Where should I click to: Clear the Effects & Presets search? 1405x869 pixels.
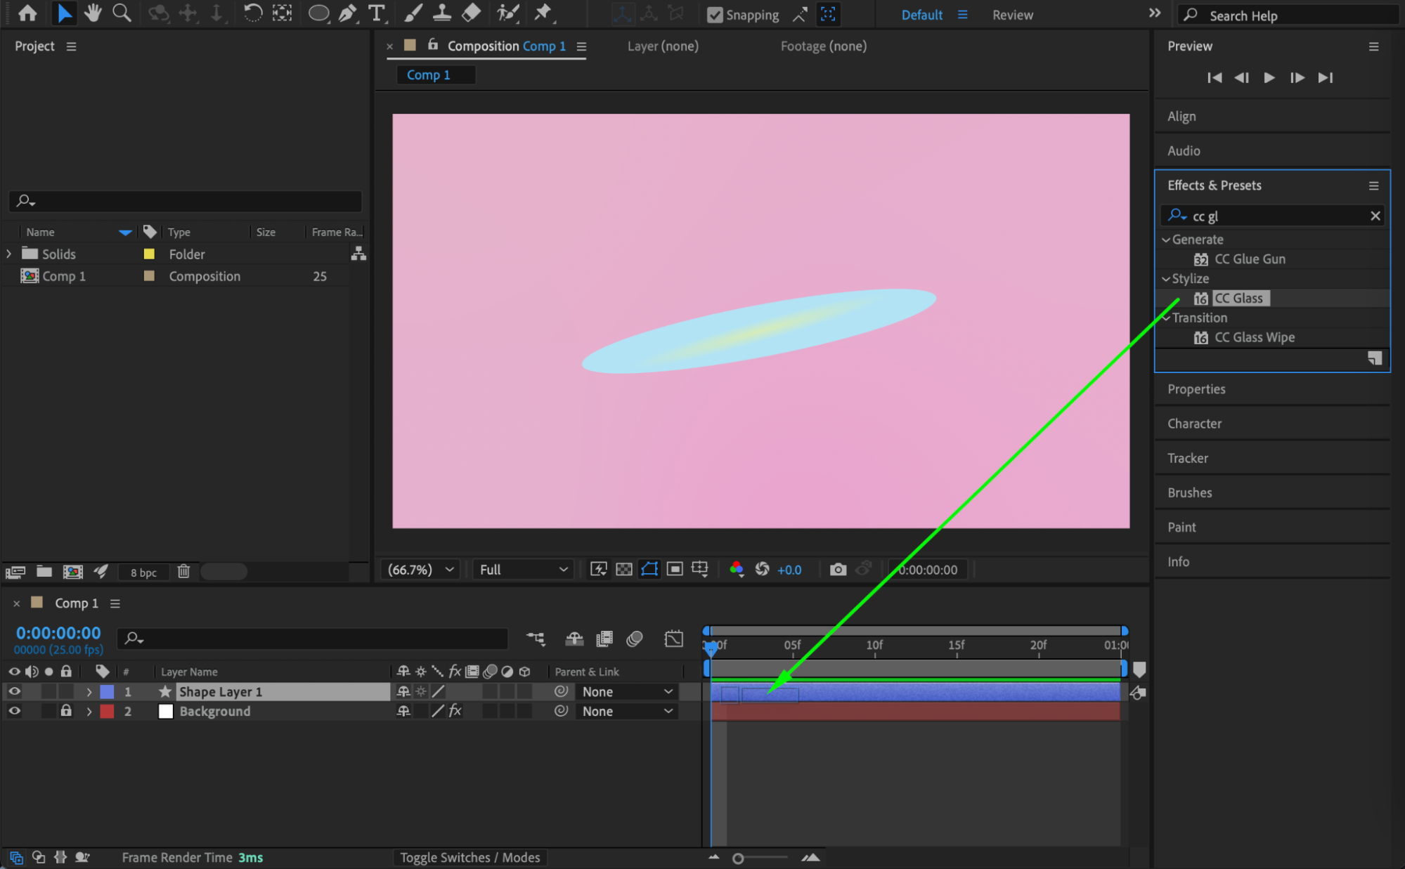1375,216
